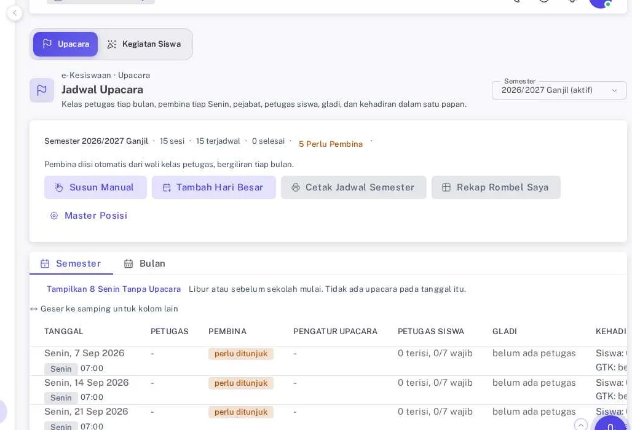This screenshot has width=632, height=430.
Task: Click the 0 selesai summary text
Action: [x=269, y=141]
